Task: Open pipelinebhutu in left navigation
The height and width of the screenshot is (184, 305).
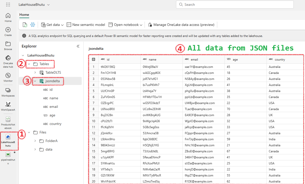Action: [8, 158]
